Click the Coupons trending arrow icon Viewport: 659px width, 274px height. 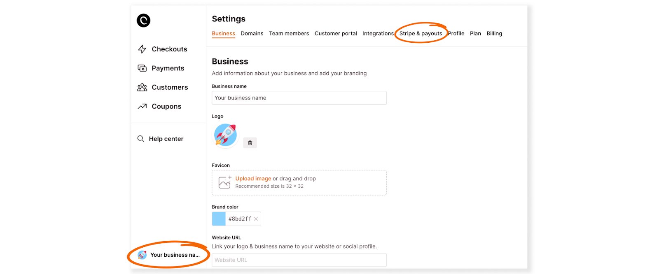(142, 106)
